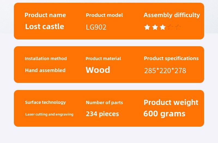Select the fifth empty difficulty star

[178, 27]
